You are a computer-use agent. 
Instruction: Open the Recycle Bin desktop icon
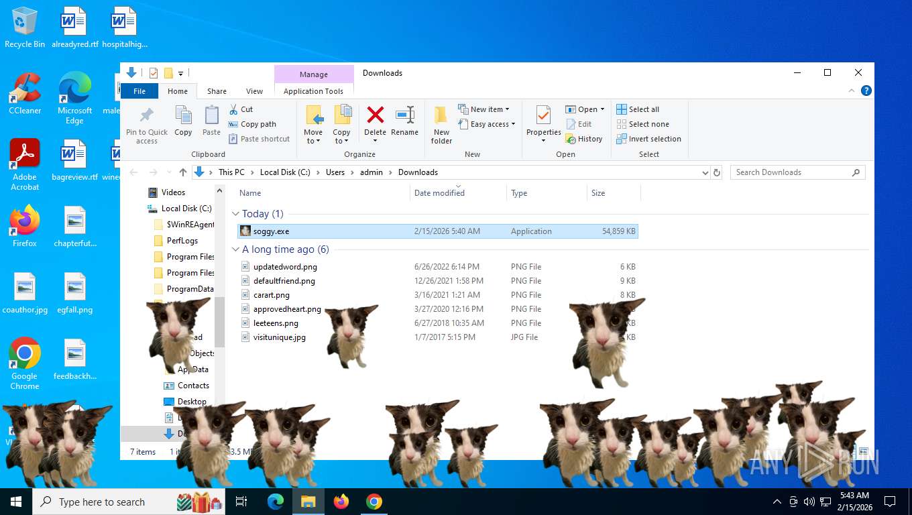[x=25, y=27]
